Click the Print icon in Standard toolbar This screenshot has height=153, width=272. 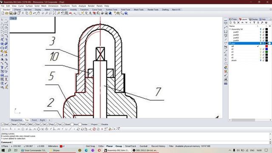(x=15, y=13)
